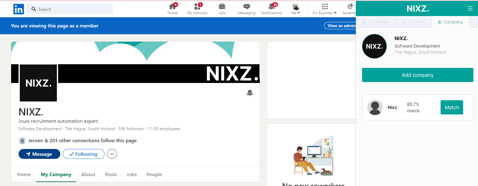Click Jeroen's small avatar picture

tap(22, 140)
